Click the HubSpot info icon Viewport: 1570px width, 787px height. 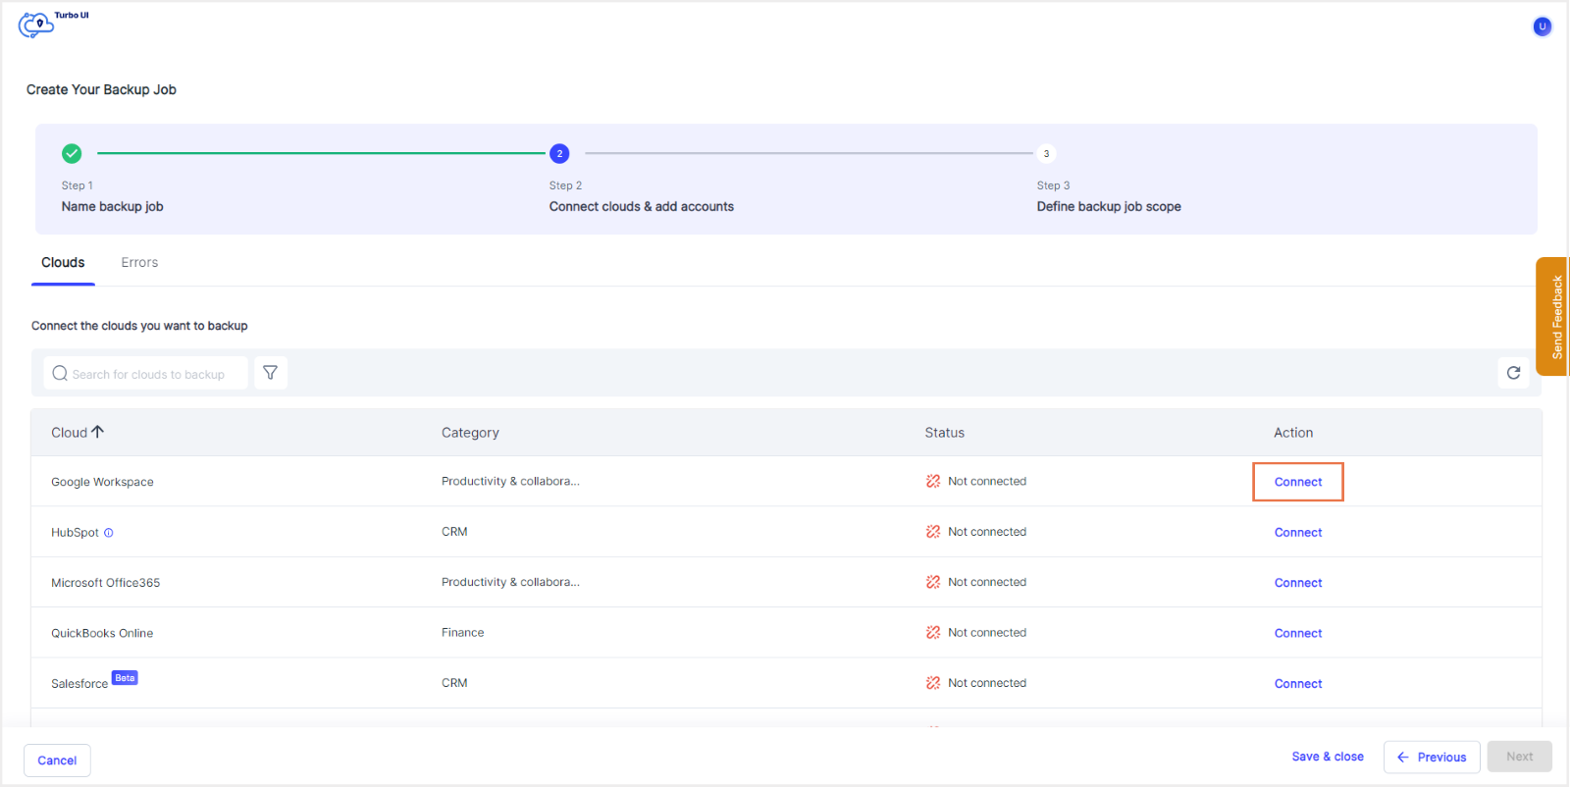[x=109, y=533]
